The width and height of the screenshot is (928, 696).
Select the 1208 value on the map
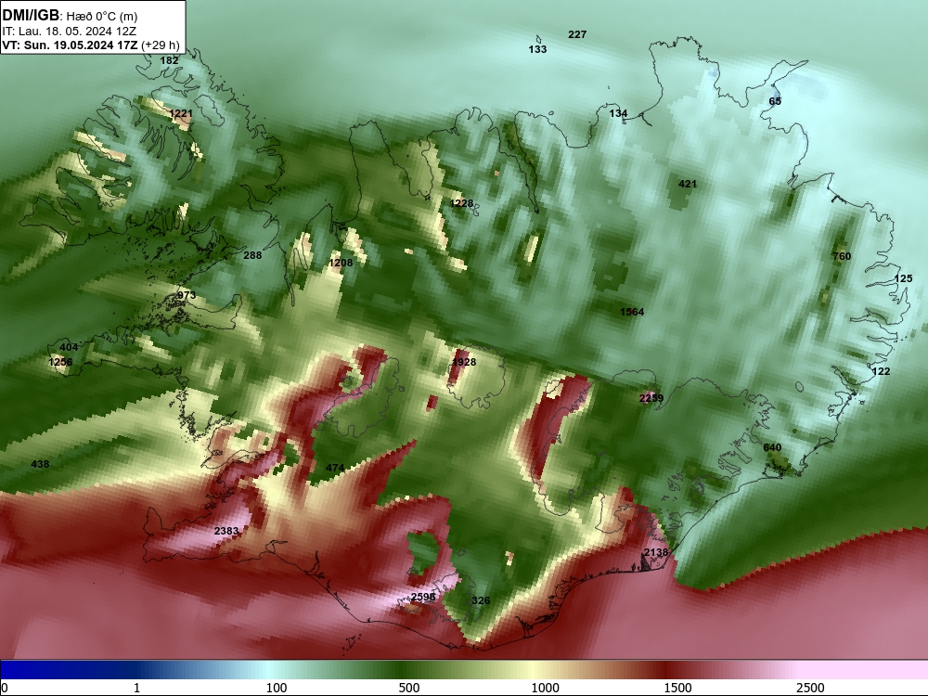coord(341,263)
